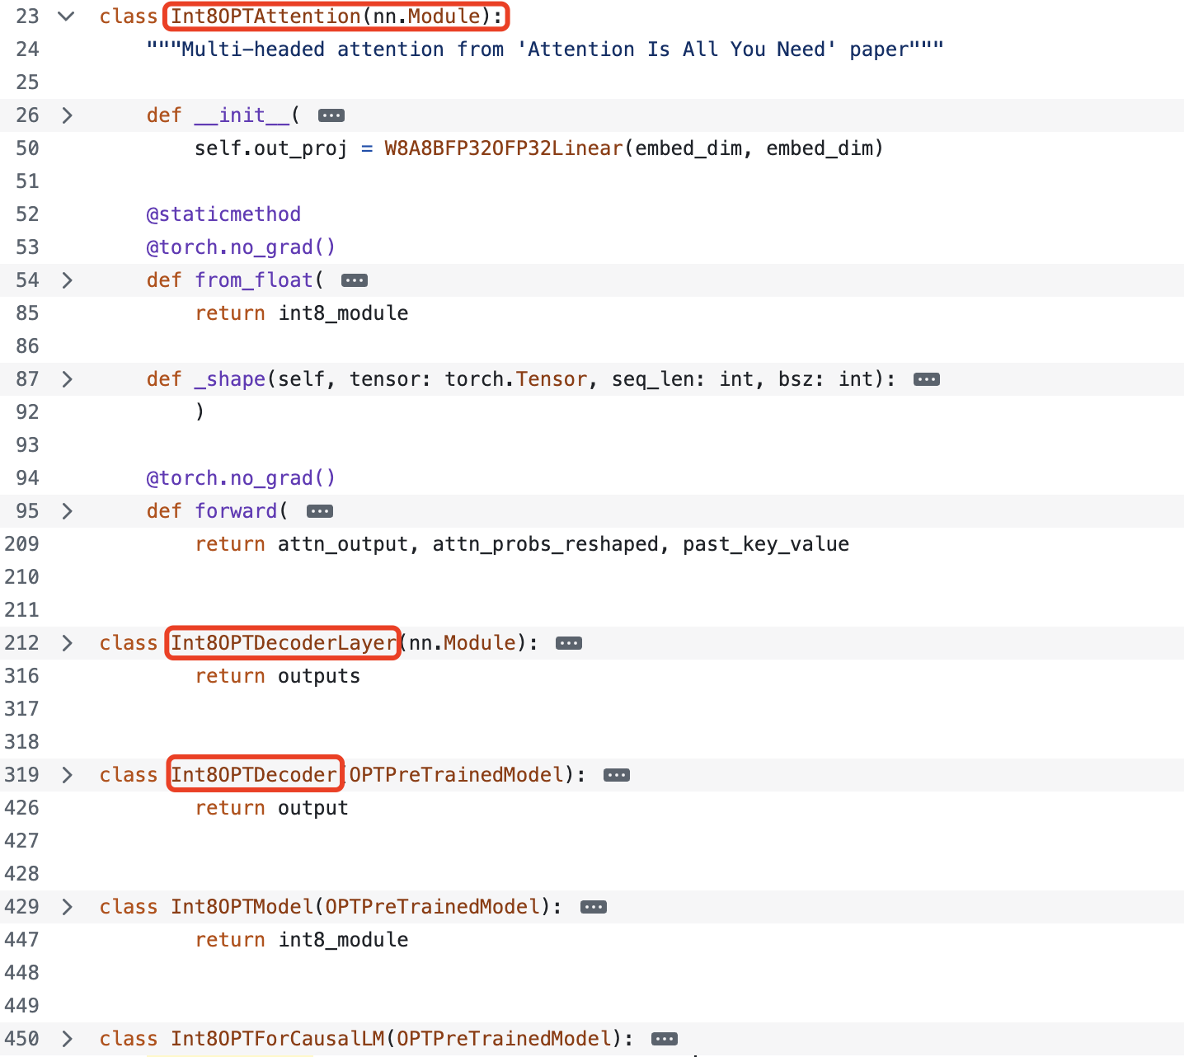Click the ellipsis badge on Int8OPTDecoder line

[617, 775]
